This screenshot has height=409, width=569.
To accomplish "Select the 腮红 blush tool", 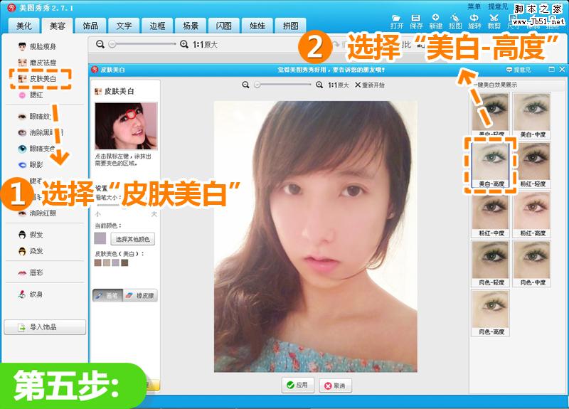I will (x=31, y=95).
